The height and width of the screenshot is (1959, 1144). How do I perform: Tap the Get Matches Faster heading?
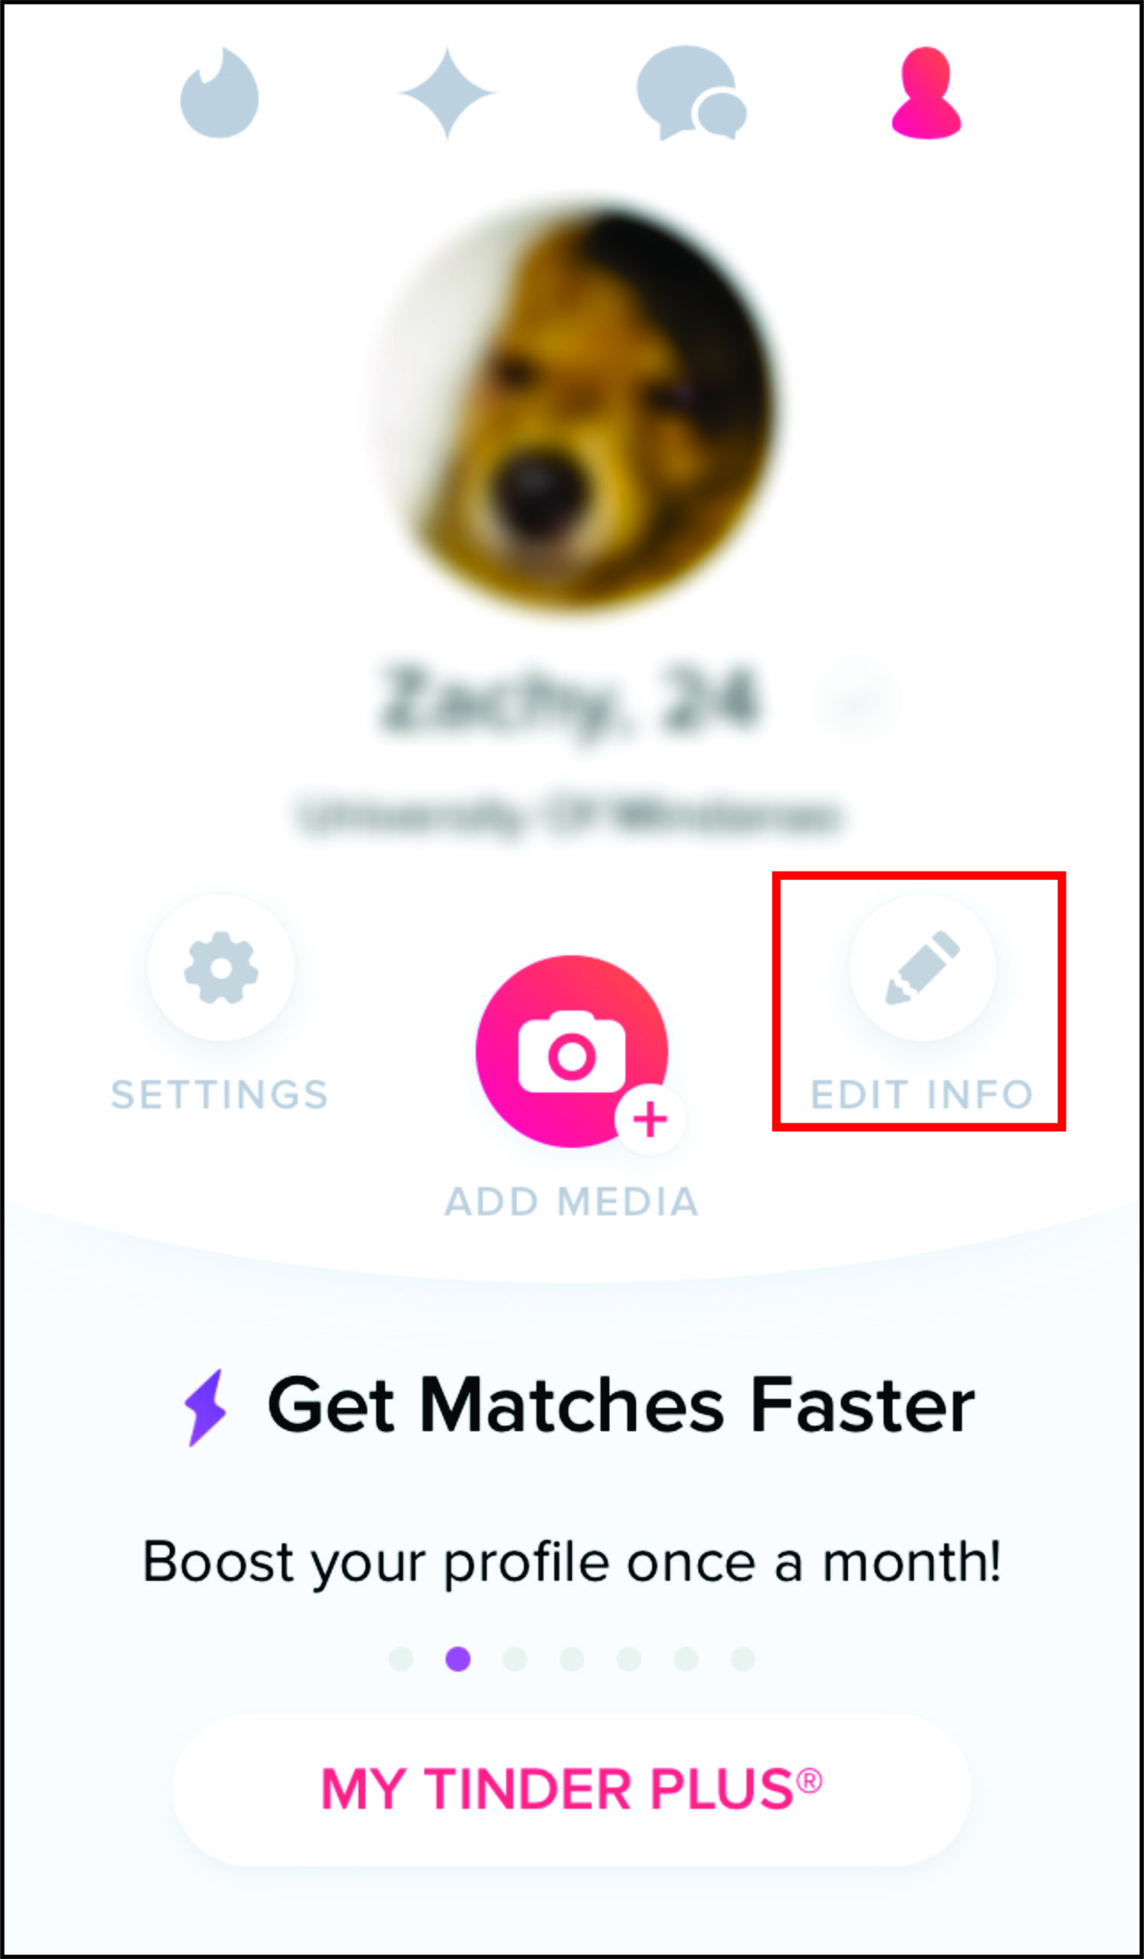pos(621,1406)
